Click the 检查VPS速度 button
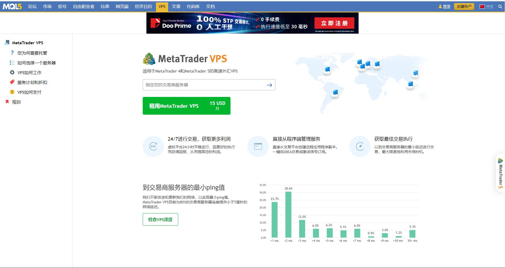Image resolution: width=505 pixels, height=268 pixels. click(x=160, y=219)
